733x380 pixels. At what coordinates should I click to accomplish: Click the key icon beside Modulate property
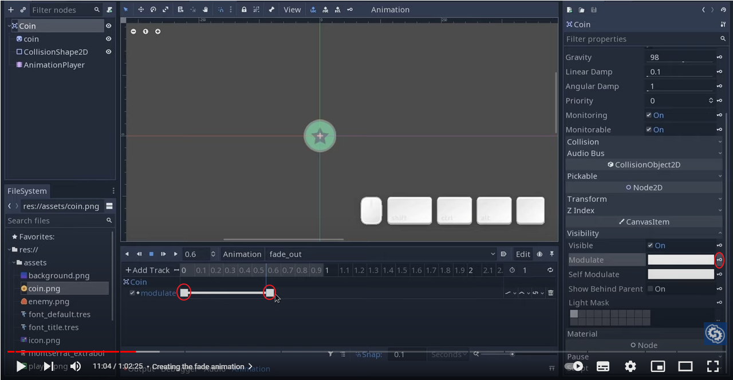coord(719,260)
